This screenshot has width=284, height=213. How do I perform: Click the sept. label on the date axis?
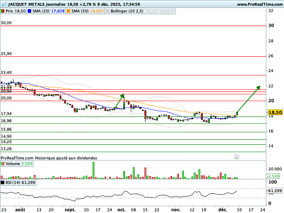tap(70, 210)
